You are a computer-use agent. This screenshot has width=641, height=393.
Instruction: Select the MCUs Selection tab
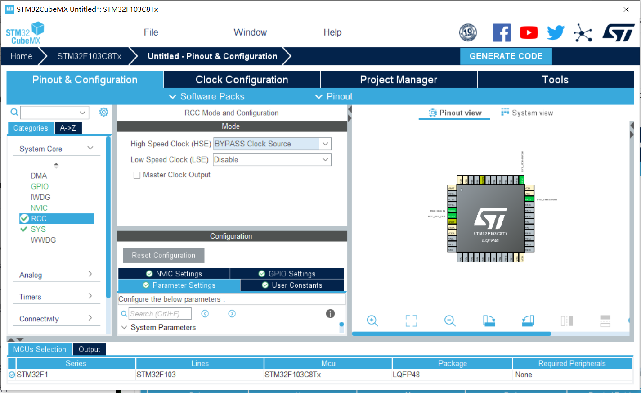40,349
